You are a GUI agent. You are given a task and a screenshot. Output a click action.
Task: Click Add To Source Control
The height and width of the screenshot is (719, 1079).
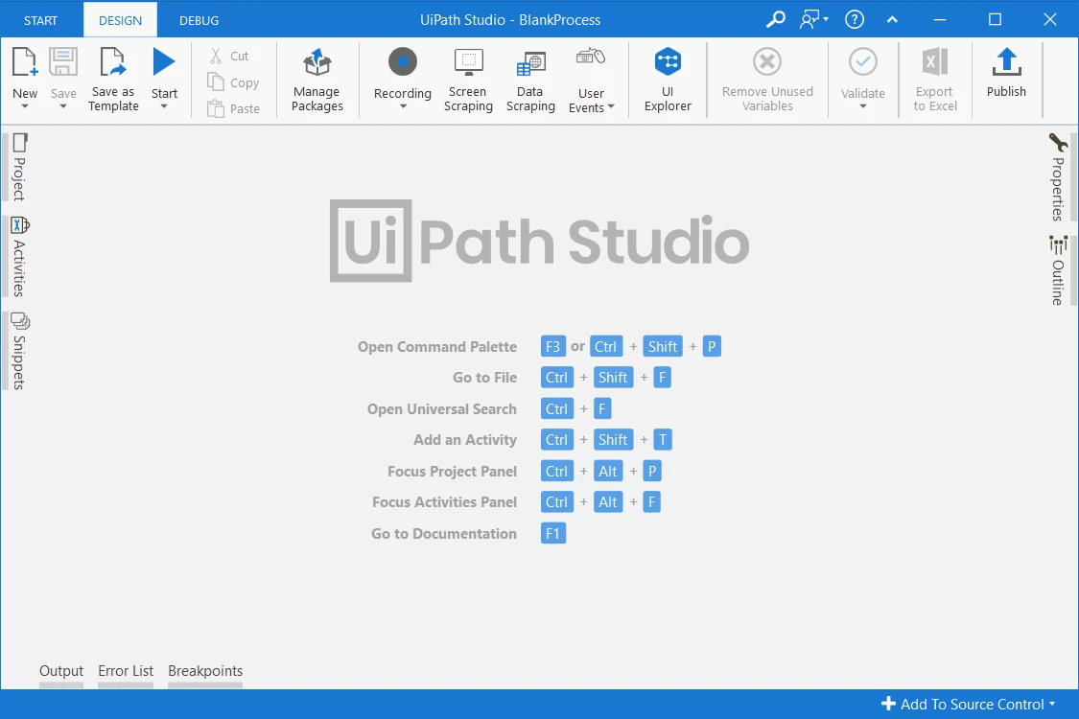(x=968, y=704)
